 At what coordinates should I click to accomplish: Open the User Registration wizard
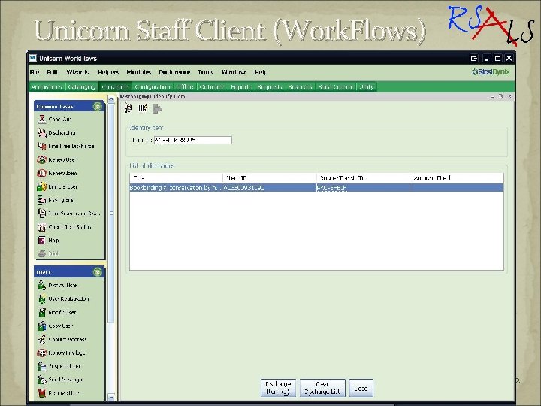63,299
